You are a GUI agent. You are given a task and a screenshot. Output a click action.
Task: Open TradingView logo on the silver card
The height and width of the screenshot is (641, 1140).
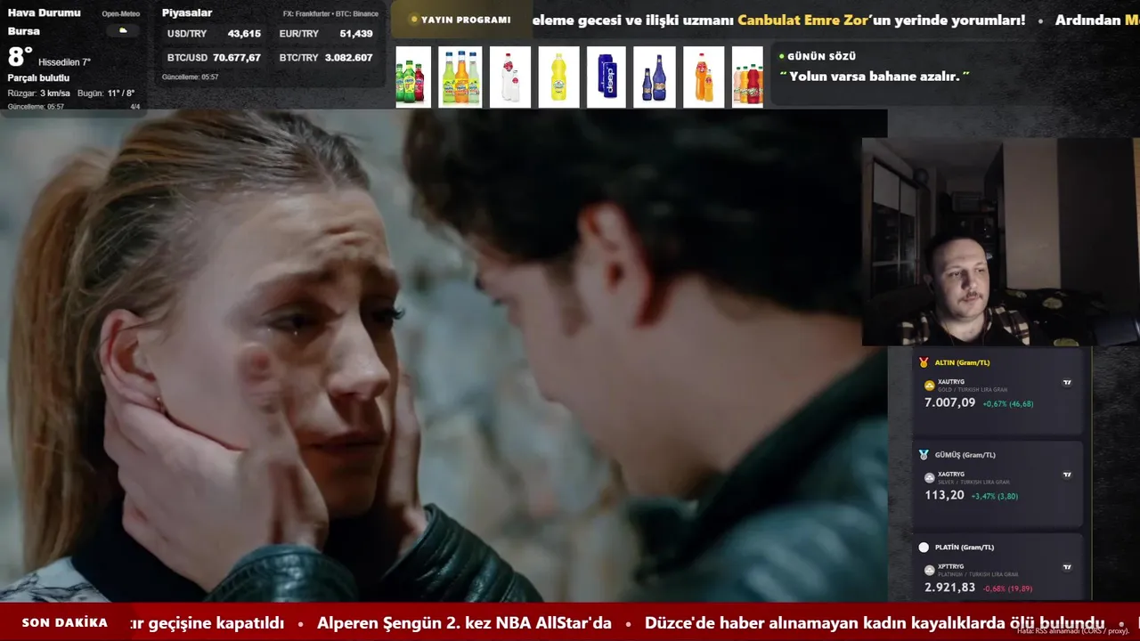tap(1067, 475)
